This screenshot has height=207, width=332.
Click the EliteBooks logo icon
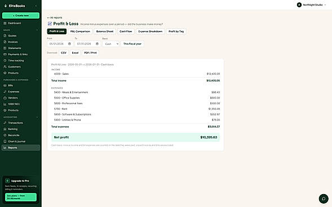click(x=6, y=6)
